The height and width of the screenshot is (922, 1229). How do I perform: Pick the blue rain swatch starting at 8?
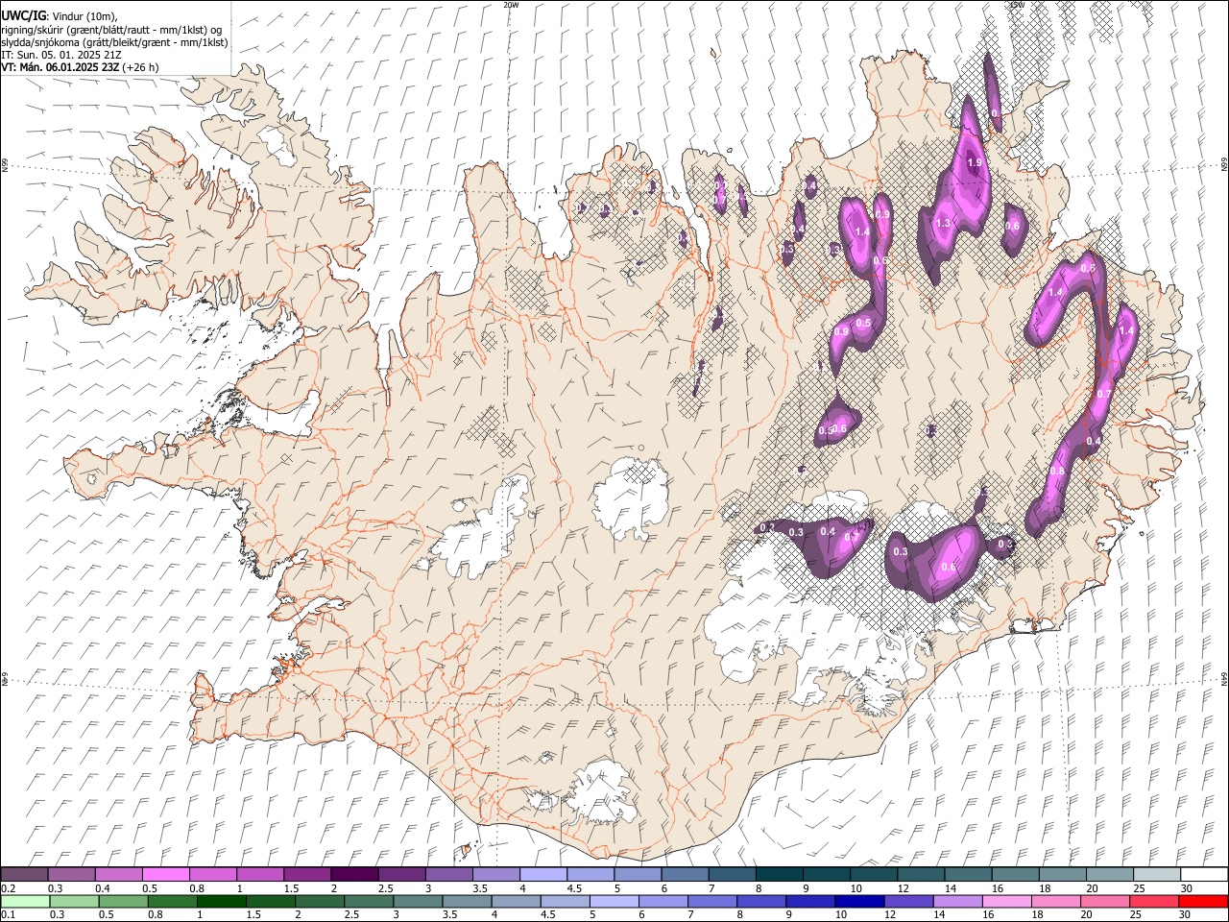(761, 901)
